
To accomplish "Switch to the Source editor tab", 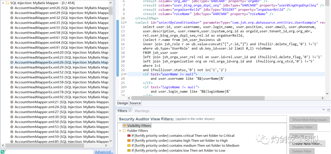I will click(x=135, y=103).
